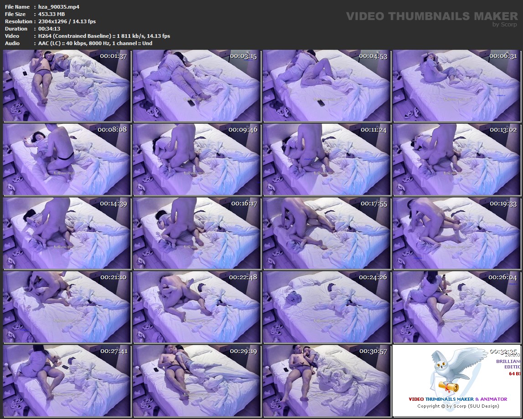Select the thumbnail stamped 00:06:31
523x419 pixels.
456,86
